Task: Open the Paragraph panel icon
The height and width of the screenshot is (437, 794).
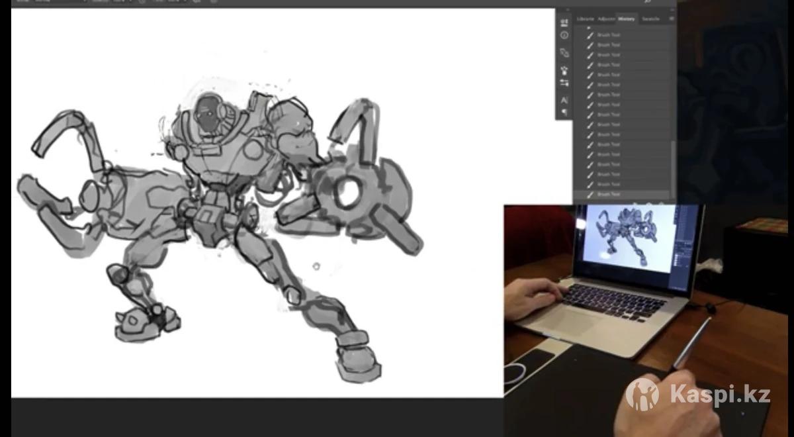Action: 564,113
